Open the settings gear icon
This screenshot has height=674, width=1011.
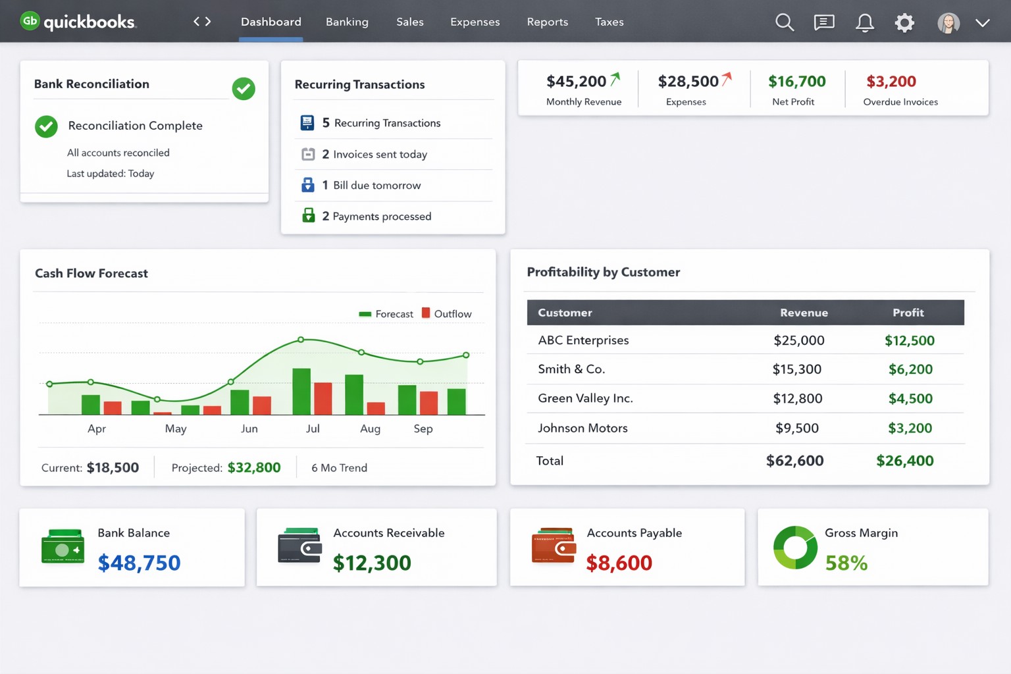904,23
